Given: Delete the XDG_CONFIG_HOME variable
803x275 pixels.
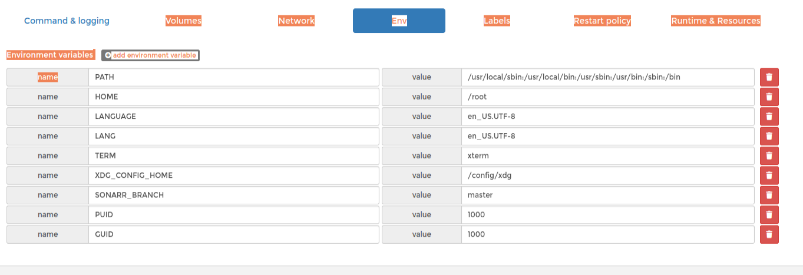Looking at the screenshot, I should click(769, 175).
